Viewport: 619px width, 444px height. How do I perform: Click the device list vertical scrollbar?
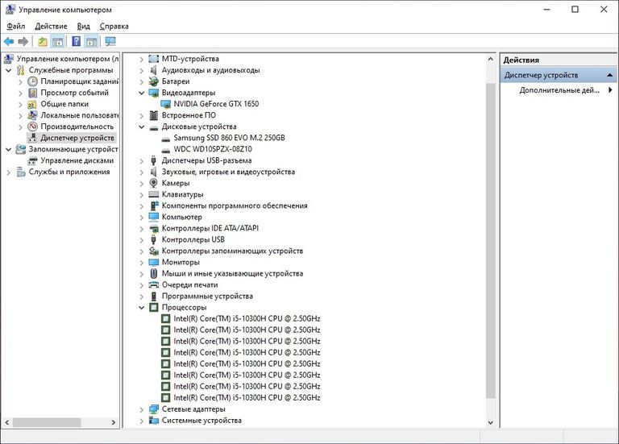[491, 242]
